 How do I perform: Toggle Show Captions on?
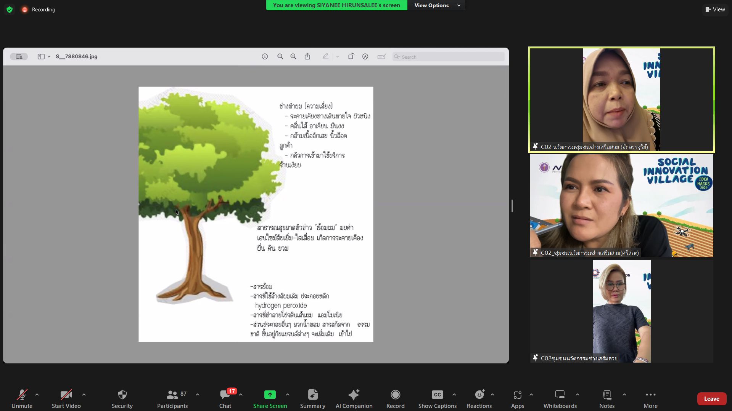click(x=437, y=398)
